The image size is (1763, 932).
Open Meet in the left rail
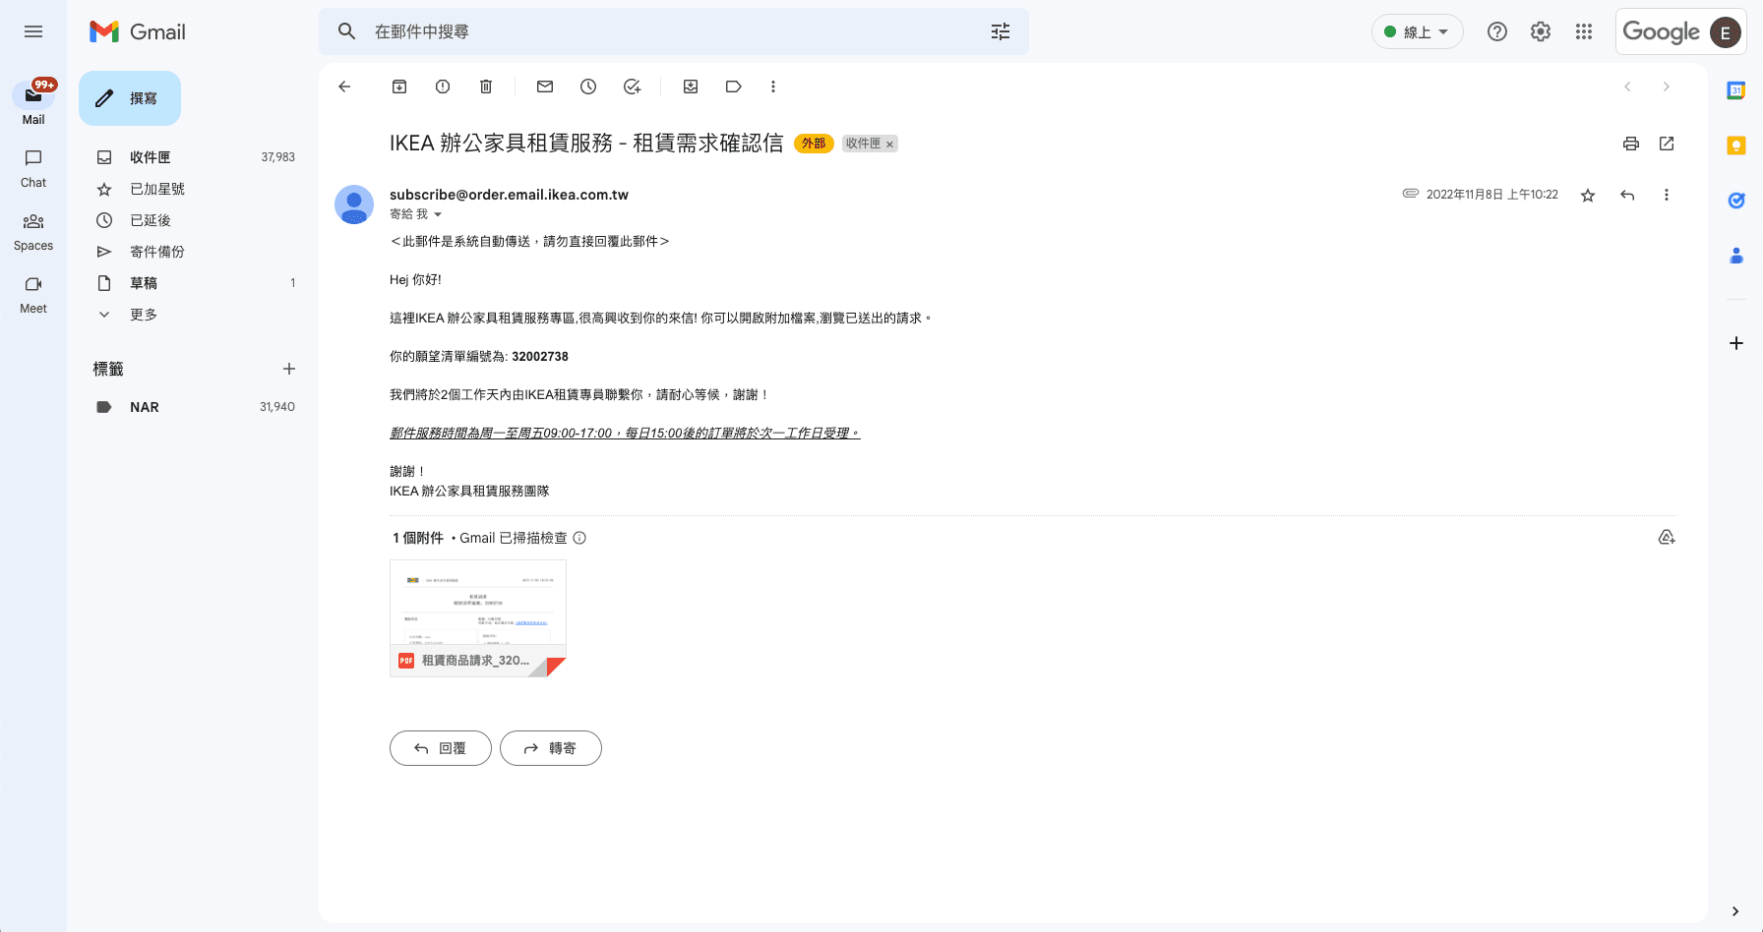tap(33, 295)
